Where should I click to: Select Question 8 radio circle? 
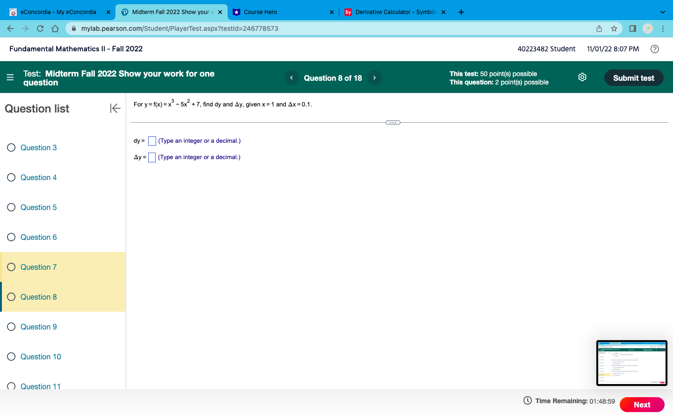[x=11, y=297]
